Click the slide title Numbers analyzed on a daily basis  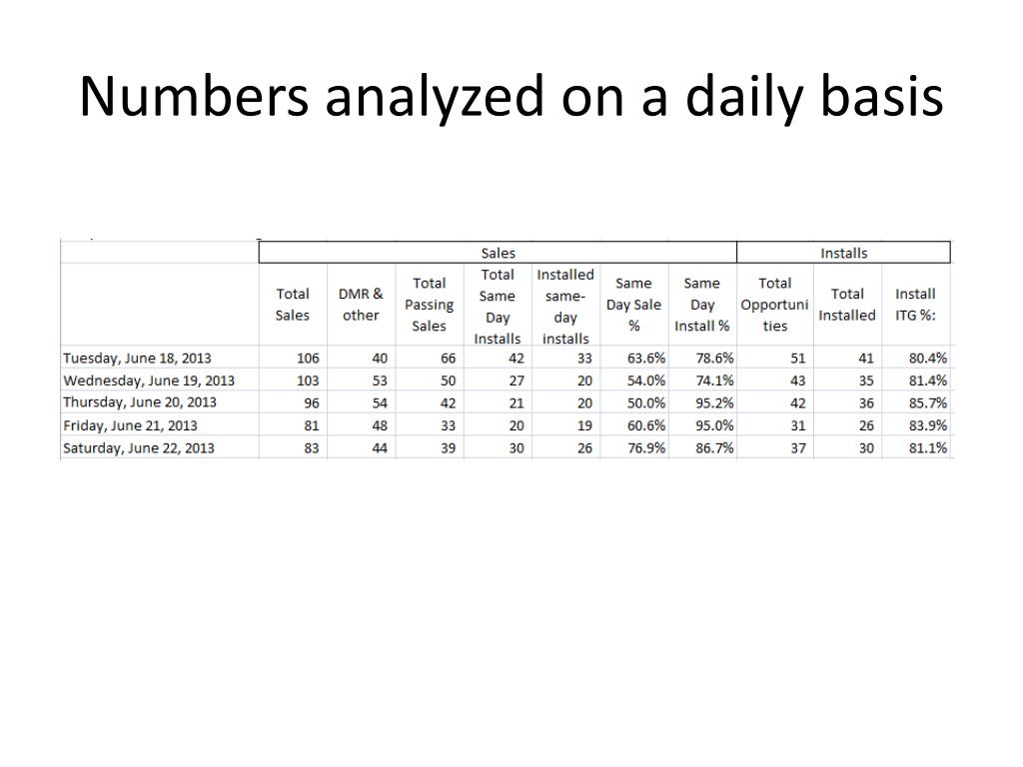(x=511, y=98)
